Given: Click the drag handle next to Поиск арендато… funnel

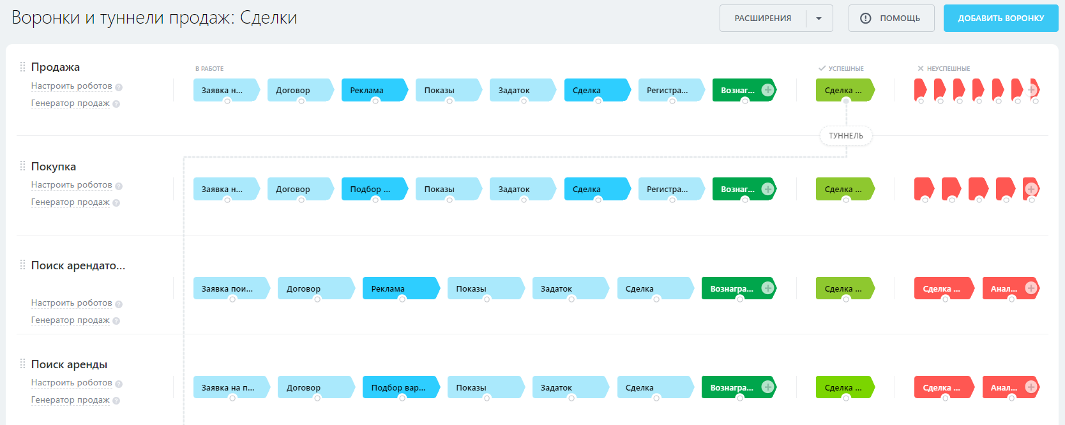Looking at the screenshot, I should pos(23,265).
